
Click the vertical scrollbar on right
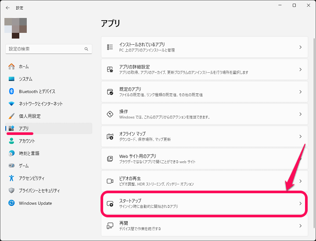click(x=314, y=133)
